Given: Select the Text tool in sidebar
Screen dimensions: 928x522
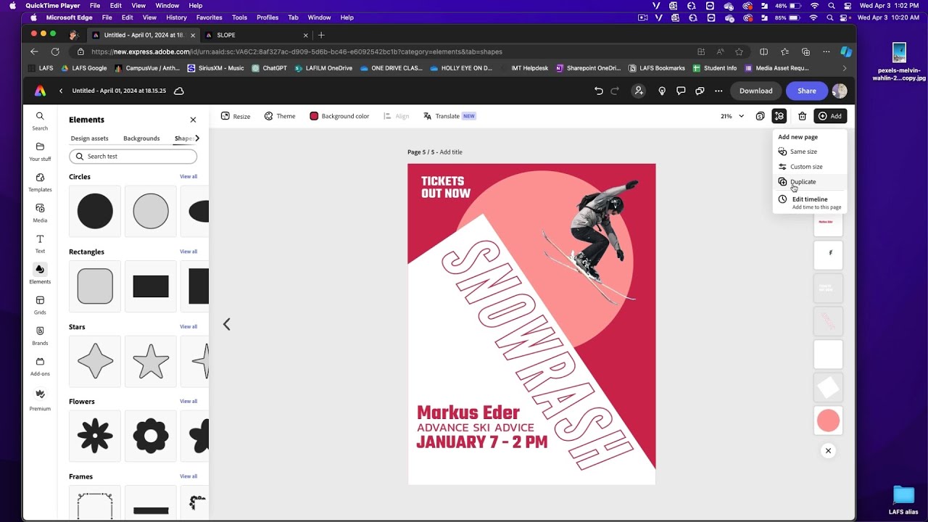Looking at the screenshot, I should coord(40,244).
